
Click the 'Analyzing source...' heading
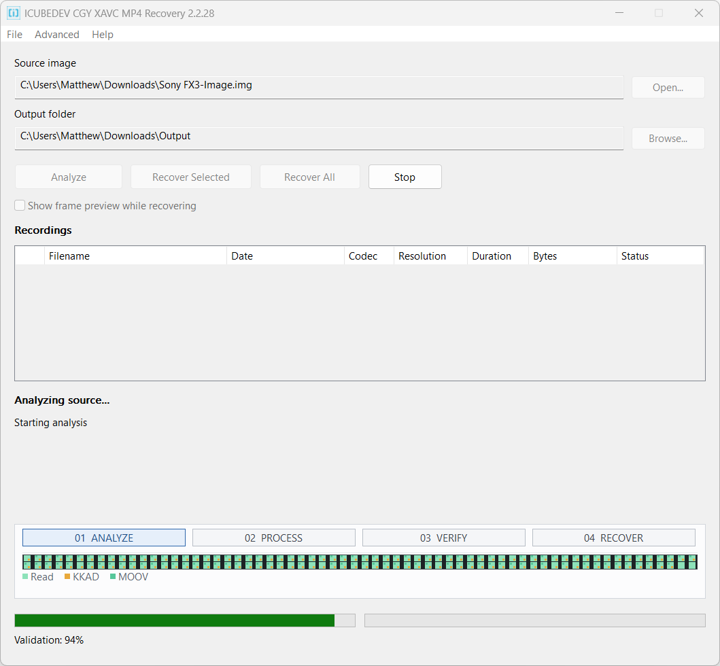pos(62,400)
